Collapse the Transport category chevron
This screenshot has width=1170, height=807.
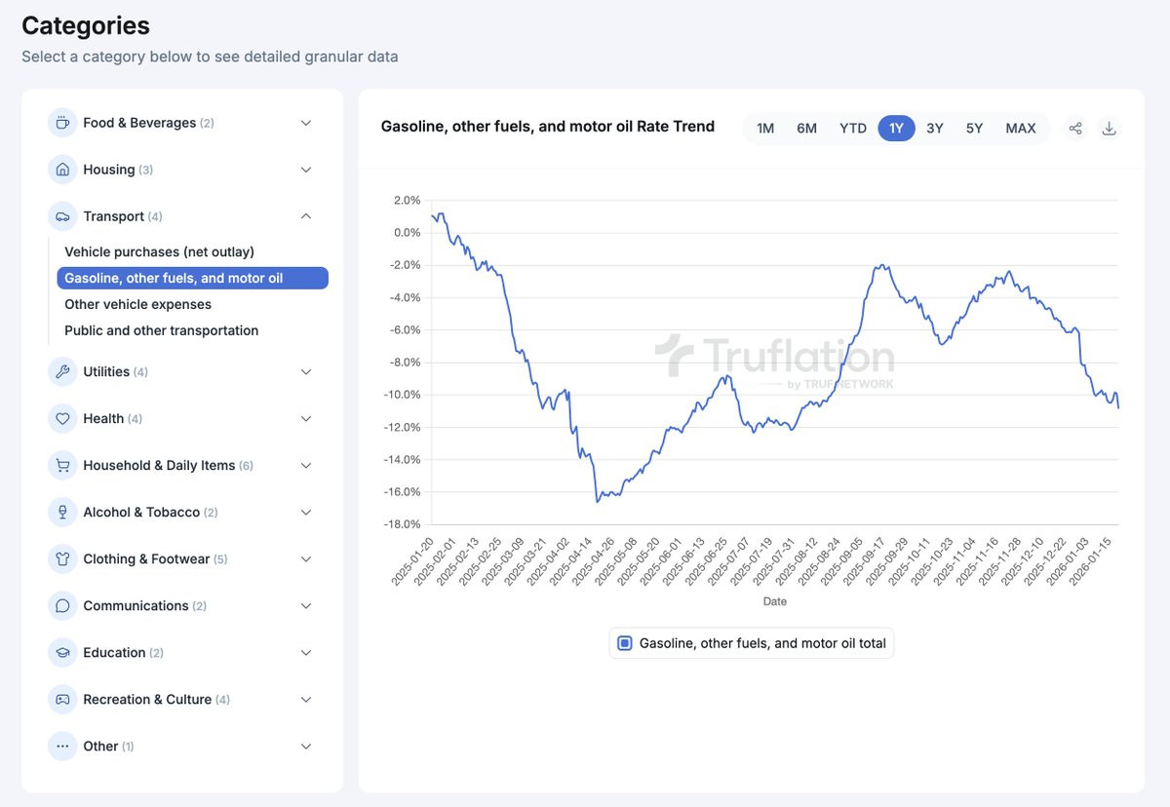pyautogui.click(x=306, y=216)
